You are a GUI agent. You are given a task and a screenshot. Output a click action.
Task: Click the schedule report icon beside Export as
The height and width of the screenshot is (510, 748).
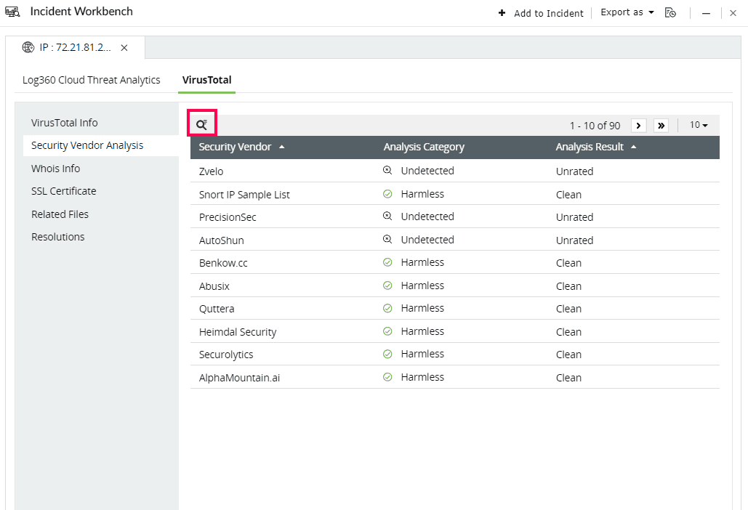(670, 12)
